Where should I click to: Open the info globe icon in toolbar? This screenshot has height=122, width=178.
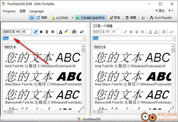pyautogui.click(x=143, y=18)
